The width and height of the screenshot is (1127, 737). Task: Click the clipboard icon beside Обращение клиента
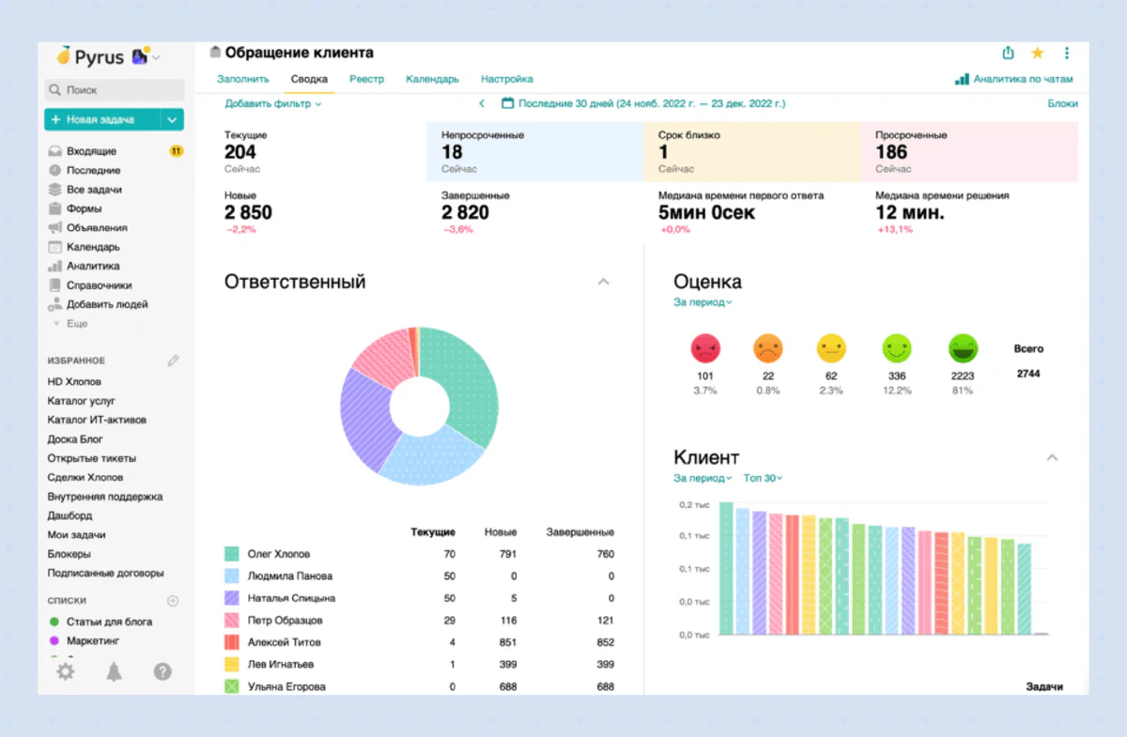point(215,53)
